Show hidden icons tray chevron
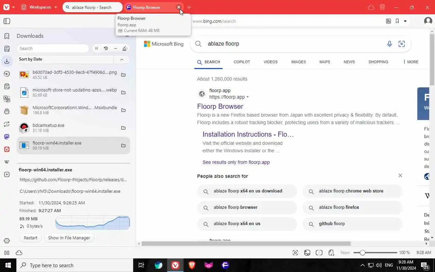The image size is (435, 272). tap(362, 265)
